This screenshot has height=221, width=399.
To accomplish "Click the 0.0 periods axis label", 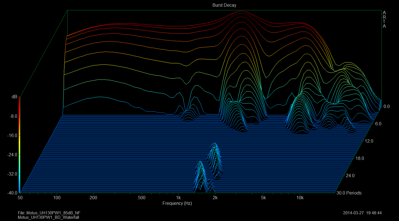I will 387,106.
